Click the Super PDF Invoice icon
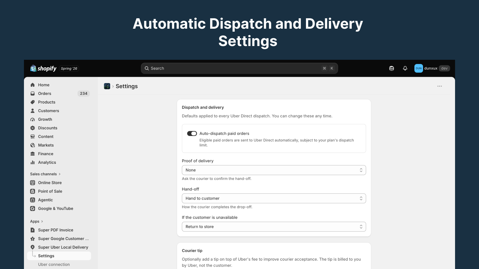This screenshot has width=479, height=269. coord(33,230)
